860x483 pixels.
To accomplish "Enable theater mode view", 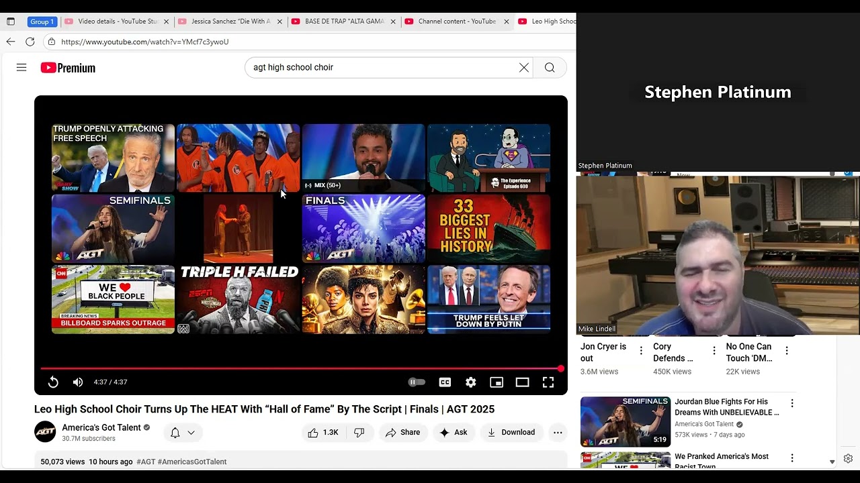I will coord(522,382).
